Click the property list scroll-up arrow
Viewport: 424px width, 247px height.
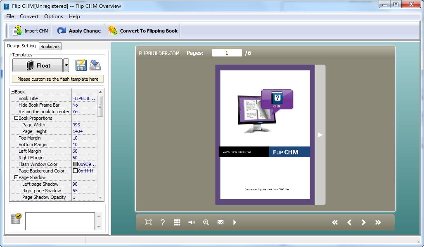click(100, 92)
